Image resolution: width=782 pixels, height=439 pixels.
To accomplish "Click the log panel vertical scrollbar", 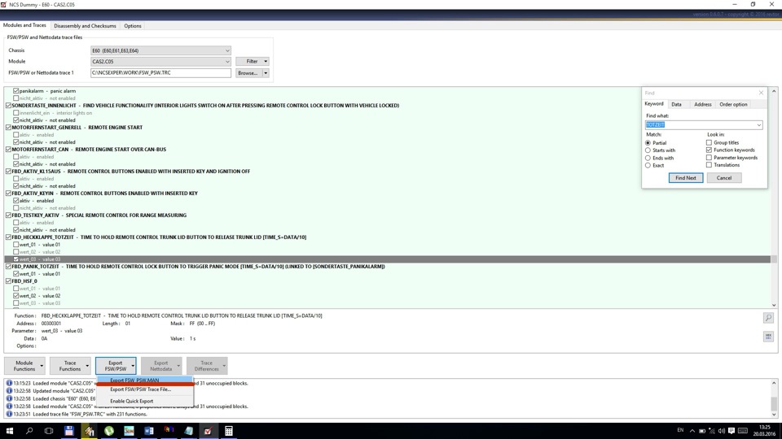I will click(774, 398).
